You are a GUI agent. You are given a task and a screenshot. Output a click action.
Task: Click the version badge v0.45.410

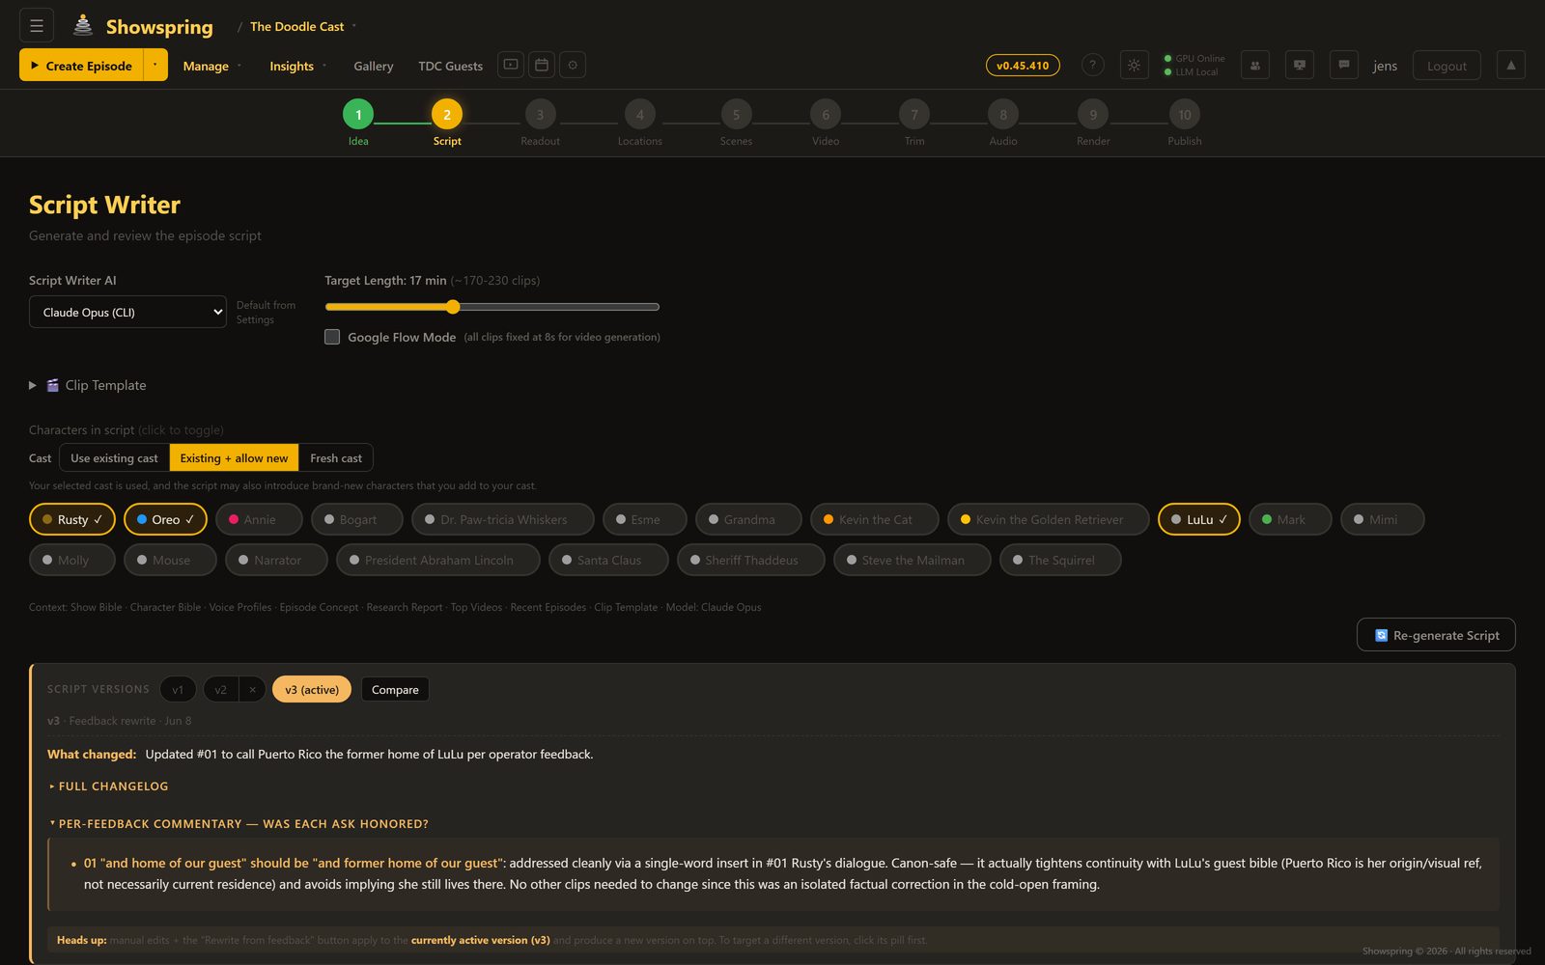(1023, 66)
